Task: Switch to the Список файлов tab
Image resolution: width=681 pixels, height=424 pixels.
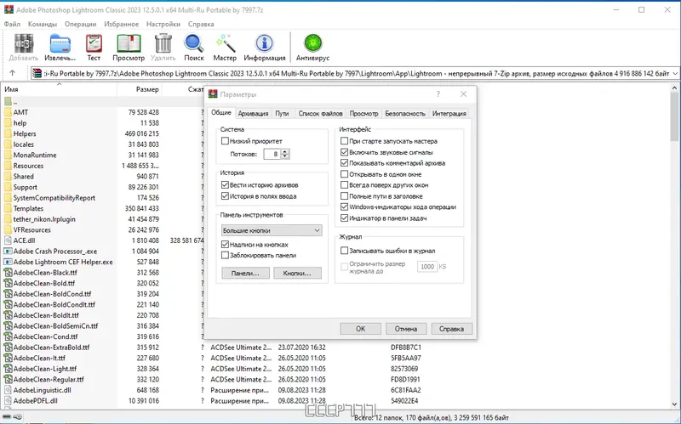Action: tap(321, 114)
